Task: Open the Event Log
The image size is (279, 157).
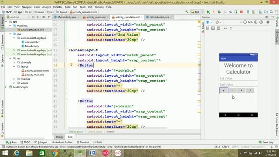Action: (265, 142)
